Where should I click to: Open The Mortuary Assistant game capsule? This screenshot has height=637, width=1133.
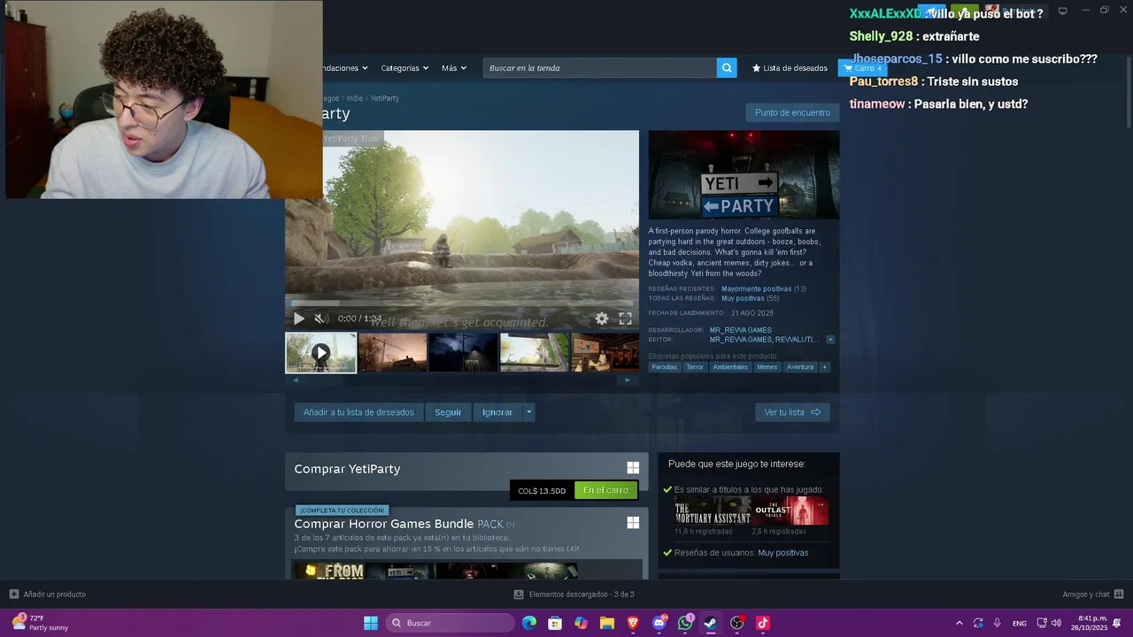713,511
